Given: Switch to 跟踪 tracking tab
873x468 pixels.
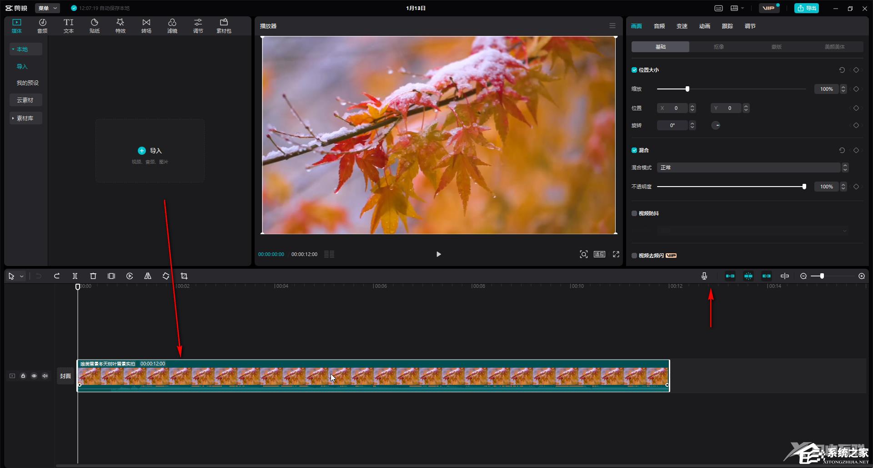Looking at the screenshot, I should coord(727,26).
